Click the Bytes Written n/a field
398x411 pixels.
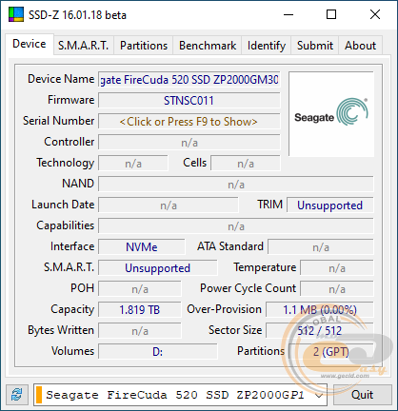[140, 331]
